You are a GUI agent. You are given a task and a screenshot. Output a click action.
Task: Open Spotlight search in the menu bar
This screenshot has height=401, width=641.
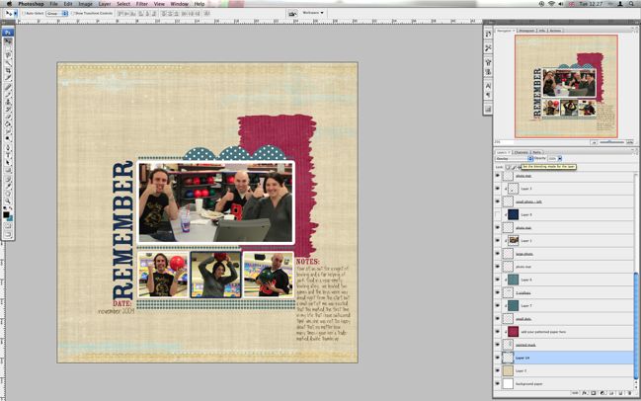click(632, 4)
